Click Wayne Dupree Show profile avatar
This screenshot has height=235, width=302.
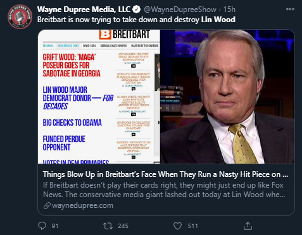tap(20, 16)
